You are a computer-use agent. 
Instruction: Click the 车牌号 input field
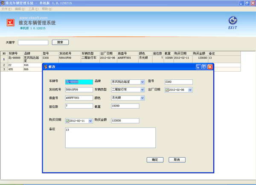(79, 82)
